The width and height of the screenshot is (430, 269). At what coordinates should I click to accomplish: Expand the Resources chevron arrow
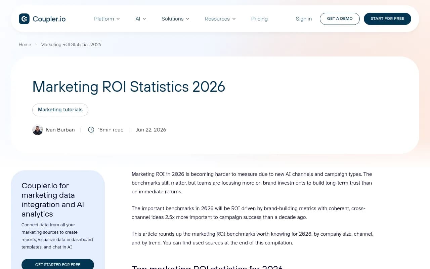tap(234, 19)
